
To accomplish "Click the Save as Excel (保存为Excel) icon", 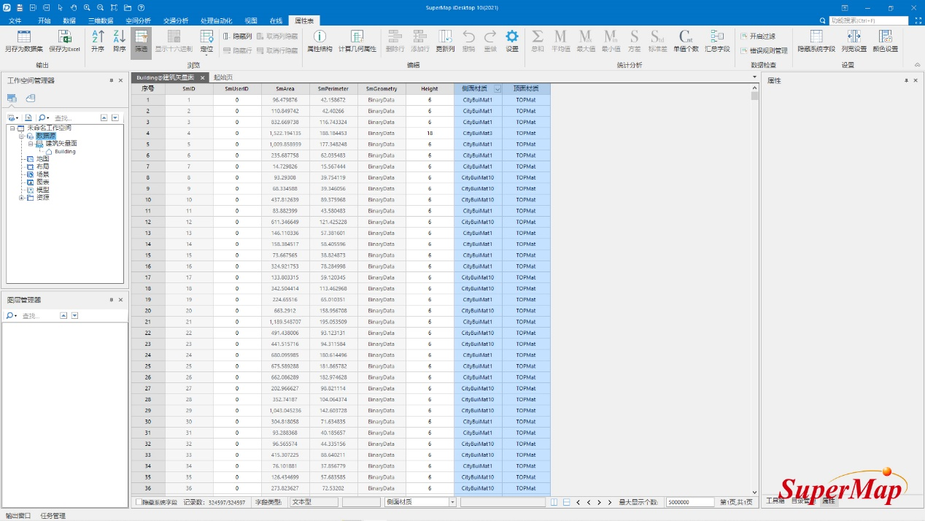I will coord(64,38).
